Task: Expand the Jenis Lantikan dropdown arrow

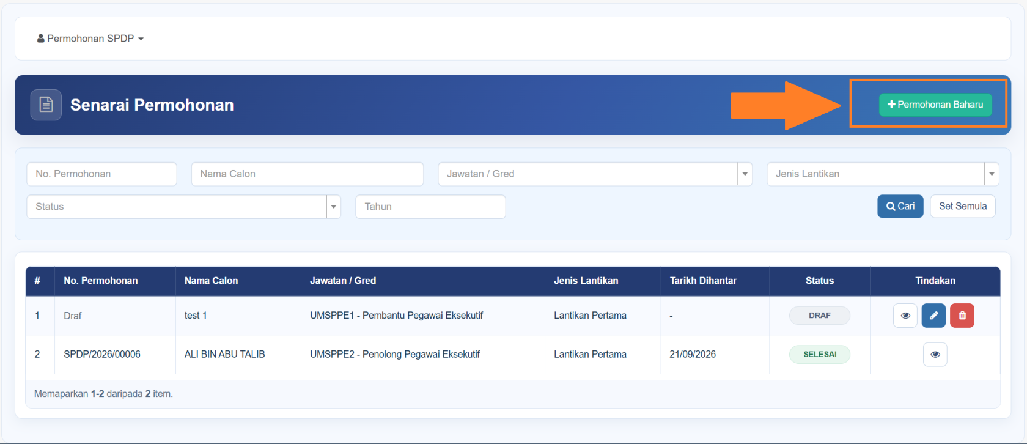Action: click(x=992, y=174)
